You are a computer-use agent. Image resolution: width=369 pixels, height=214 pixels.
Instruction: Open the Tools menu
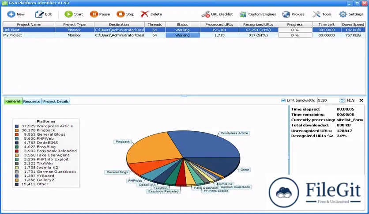(x=316, y=14)
